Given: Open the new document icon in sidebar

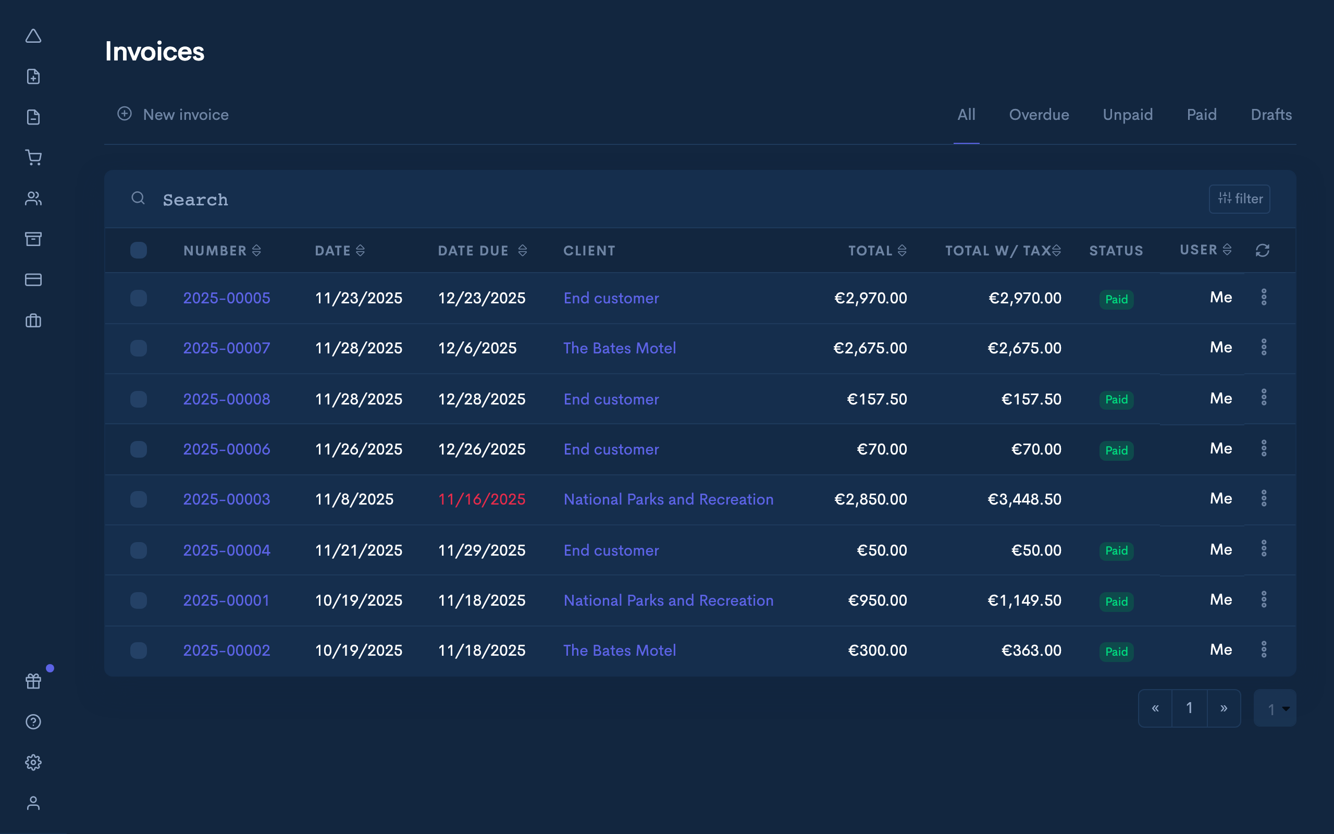Looking at the screenshot, I should pos(34,76).
